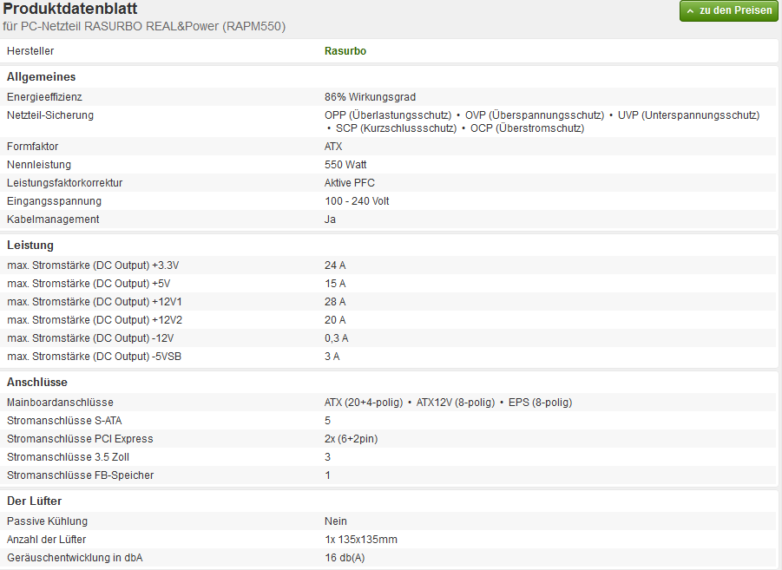Select the Netzteil-Sicherung row label
This screenshot has width=782, height=570.
click(x=50, y=115)
